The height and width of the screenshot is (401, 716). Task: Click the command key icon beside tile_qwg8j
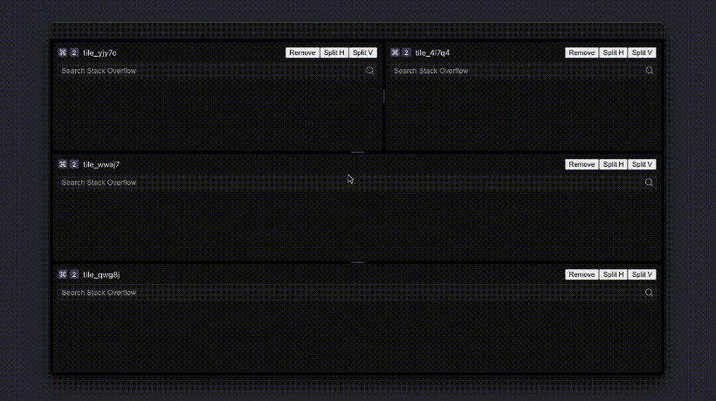tap(62, 274)
